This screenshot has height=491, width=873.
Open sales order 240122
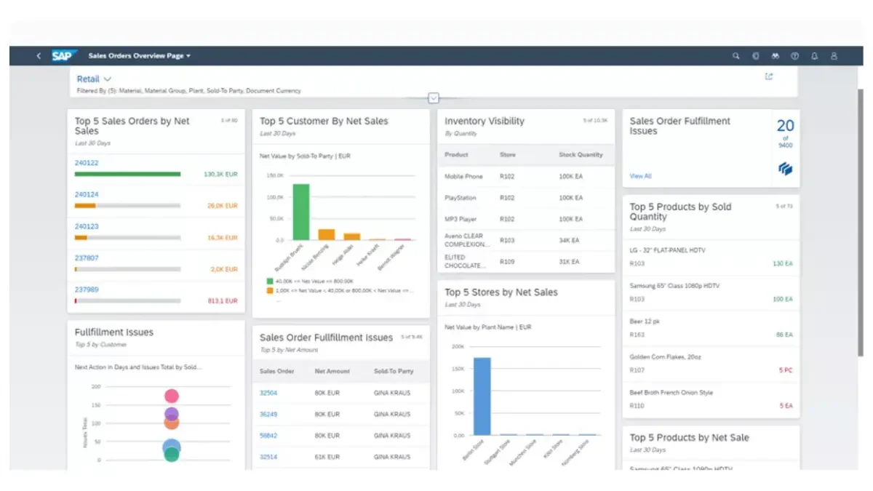[87, 163]
